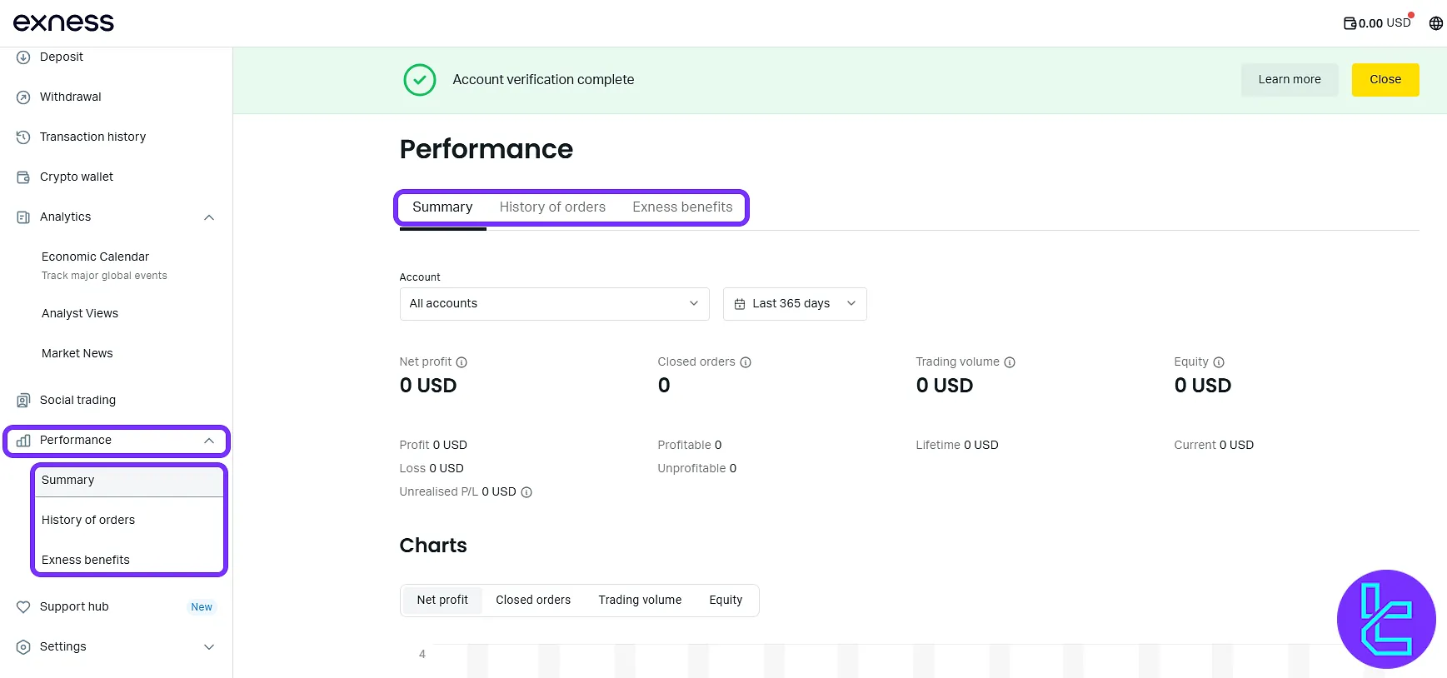The image size is (1447, 678).
Task: Select the Equity chart tab
Action: pyautogui.click(x=726, y=600)
